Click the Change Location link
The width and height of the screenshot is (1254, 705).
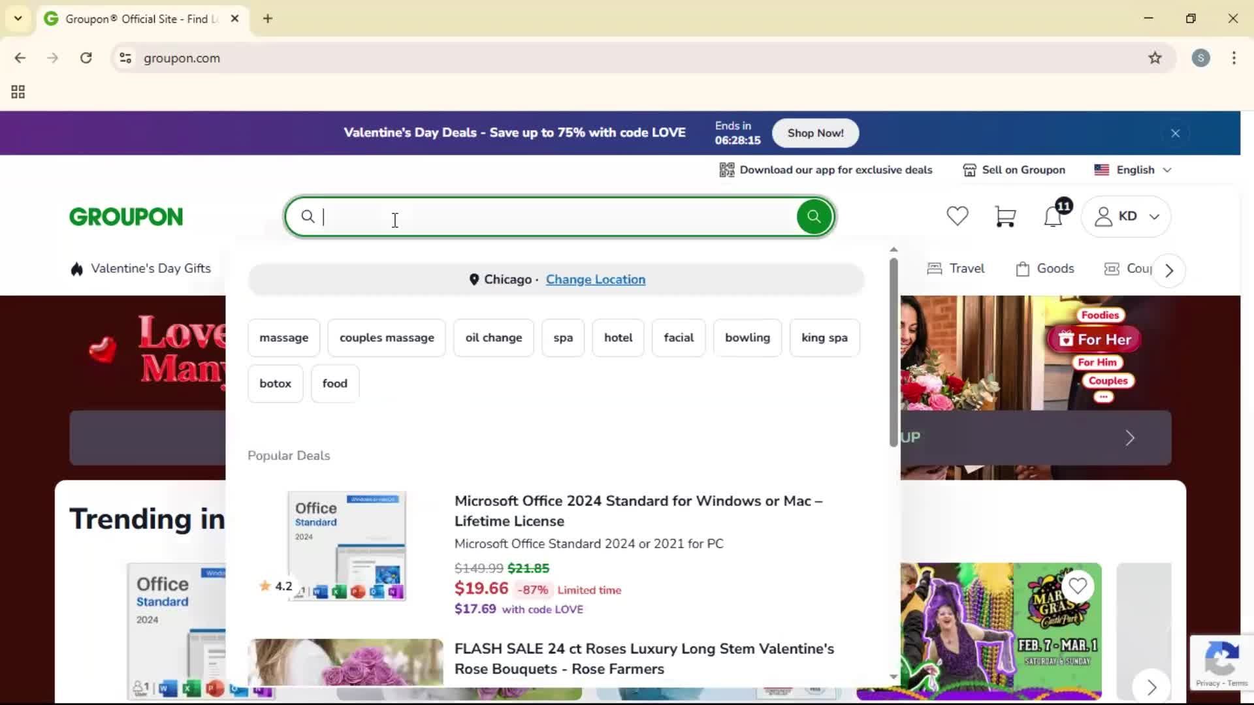(595, 279)
